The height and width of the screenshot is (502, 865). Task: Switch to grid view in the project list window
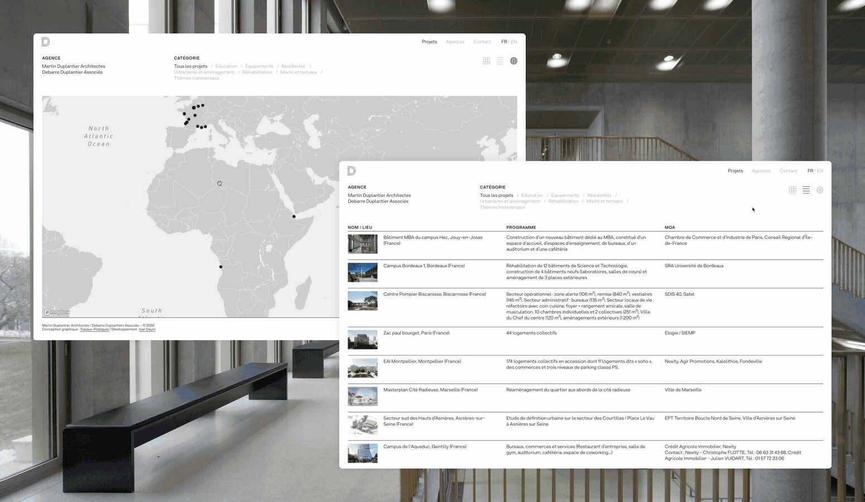(792, 190)
